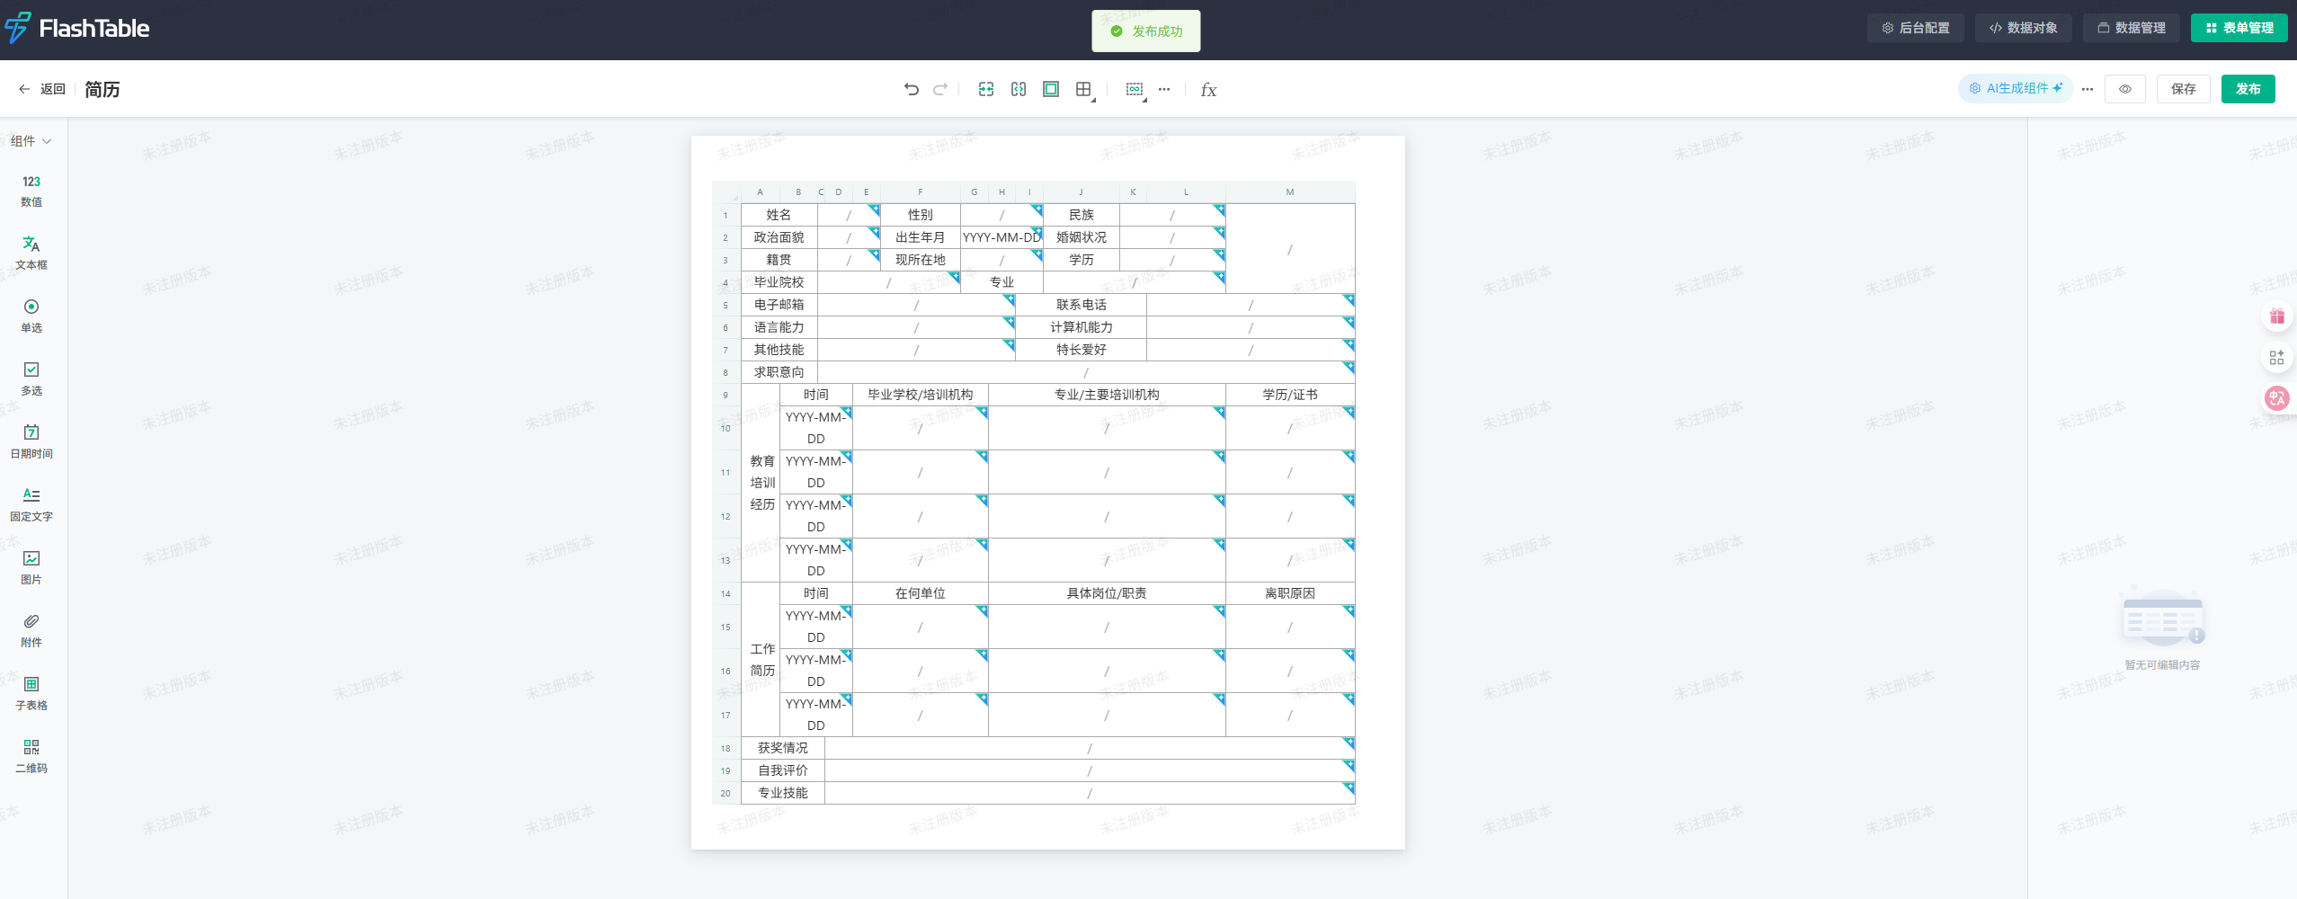Select the 工作简历 merged cell
Screen dimensions: 2297x899
pos(761,660)
